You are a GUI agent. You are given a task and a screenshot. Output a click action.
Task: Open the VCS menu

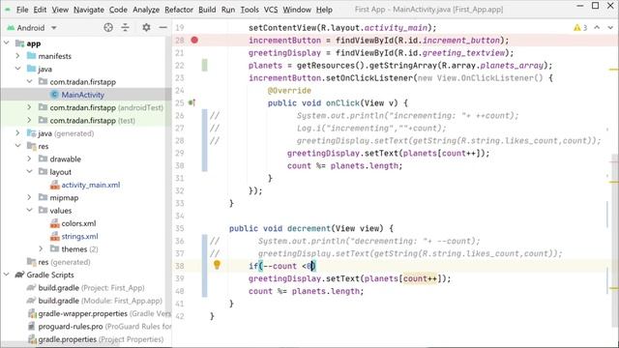271,10
